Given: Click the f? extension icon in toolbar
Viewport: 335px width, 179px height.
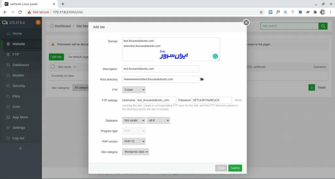Looking at the screenshot, I should [x=278, y=12].
